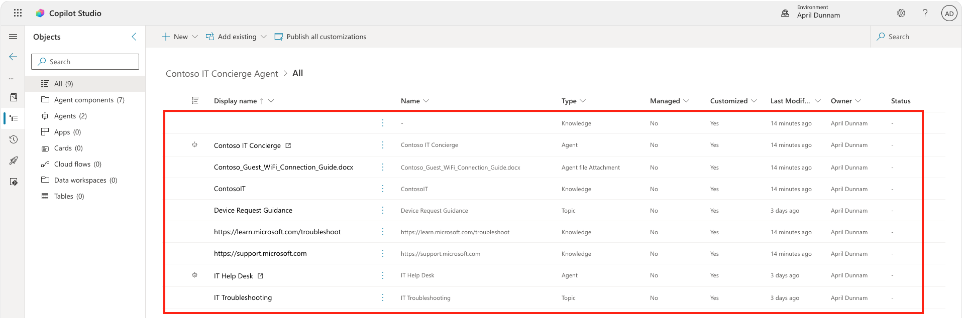Open Contoso IT Concierge Agent breadcrumb

tap(222, 74)
